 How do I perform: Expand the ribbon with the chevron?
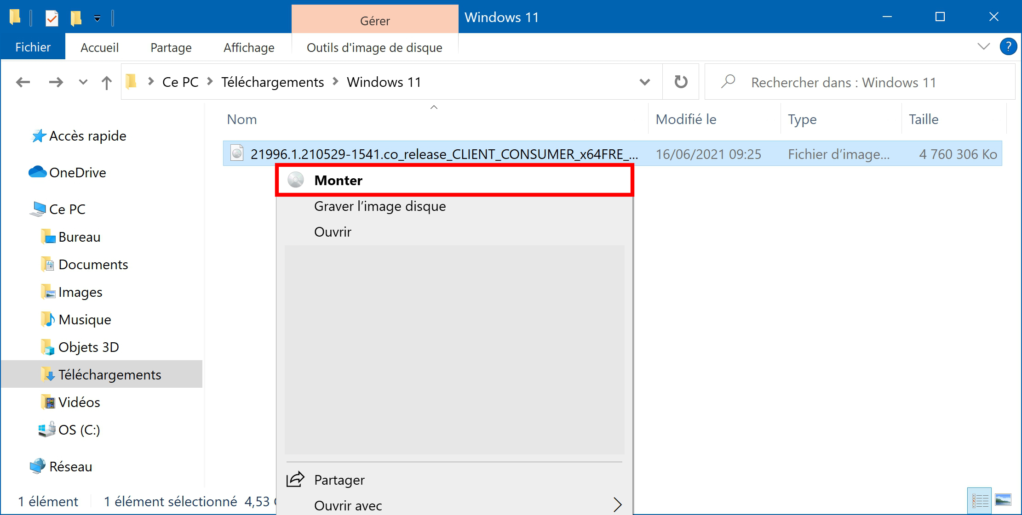point(983,46)
